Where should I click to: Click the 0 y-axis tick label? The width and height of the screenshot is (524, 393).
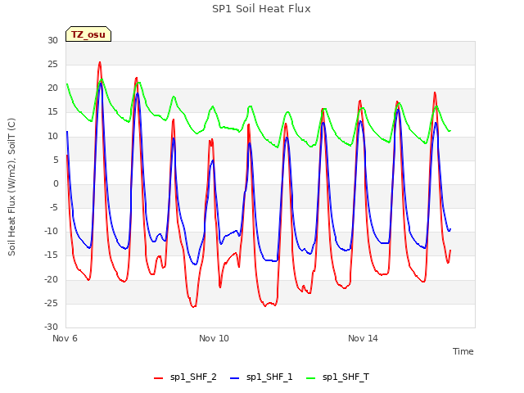coord(56,183)
